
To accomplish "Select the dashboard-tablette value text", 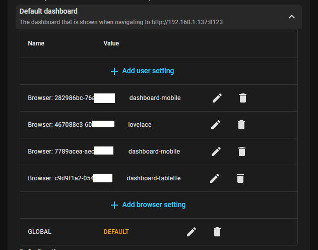I will [x=153, y=178].
